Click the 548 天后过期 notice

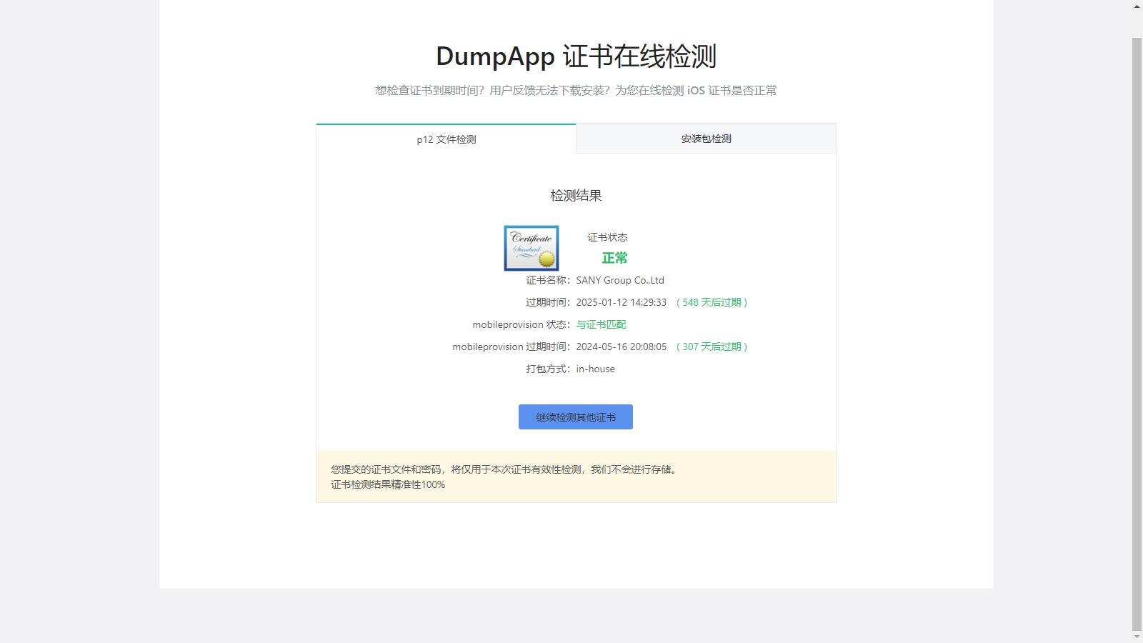pos(712,302)
